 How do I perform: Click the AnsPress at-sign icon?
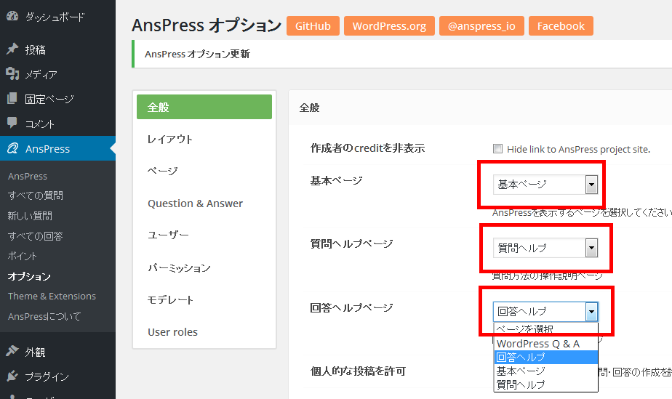pyautogui.click(x=12, y=148)
